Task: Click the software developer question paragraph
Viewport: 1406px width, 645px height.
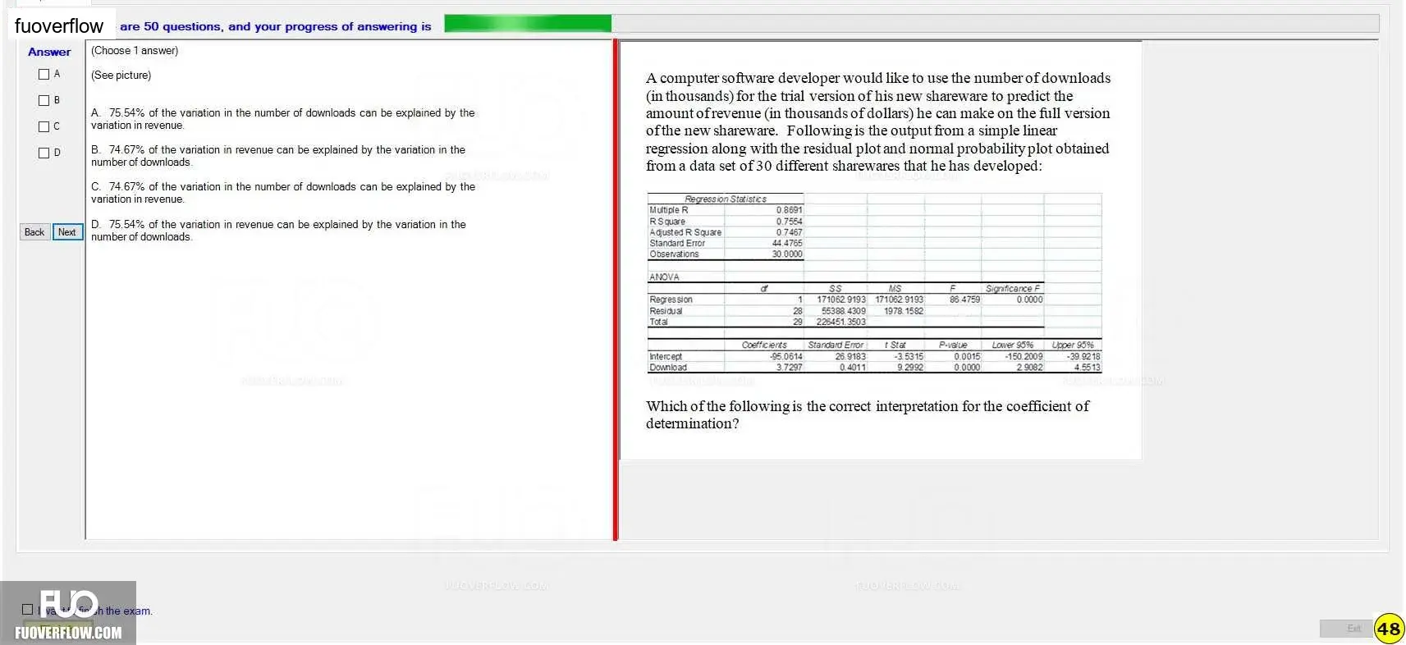Action: point(878,121)
